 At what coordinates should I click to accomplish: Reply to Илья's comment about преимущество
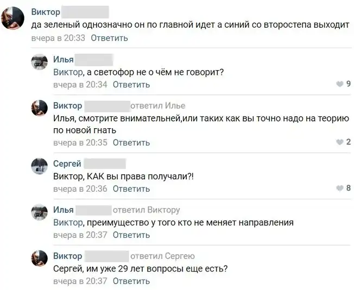pyautogui.click(x=131, y=235)
